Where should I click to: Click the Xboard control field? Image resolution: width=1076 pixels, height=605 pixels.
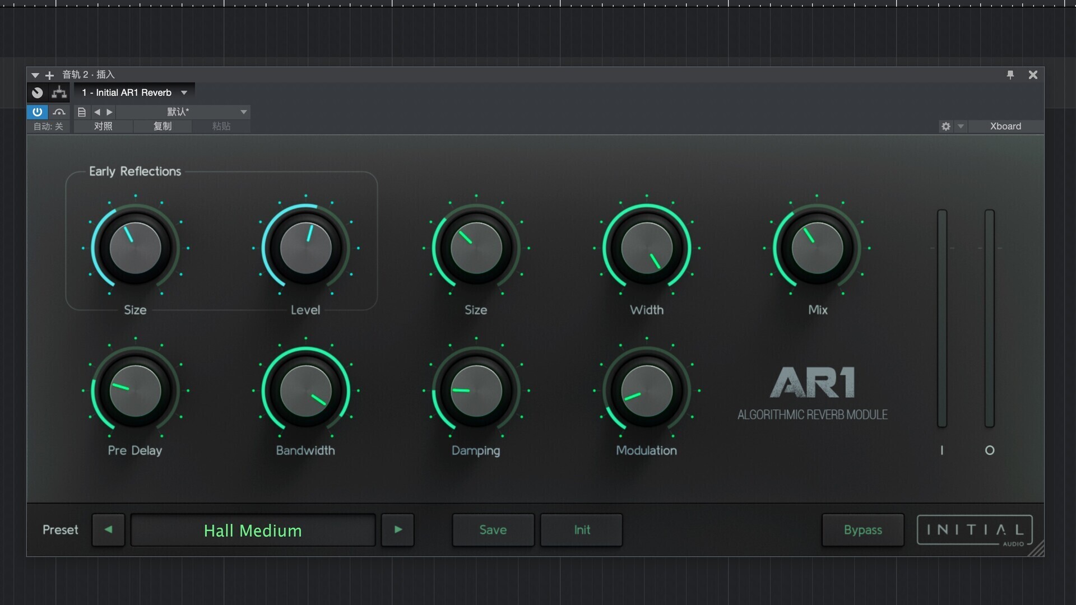[x=1005, y=127]
